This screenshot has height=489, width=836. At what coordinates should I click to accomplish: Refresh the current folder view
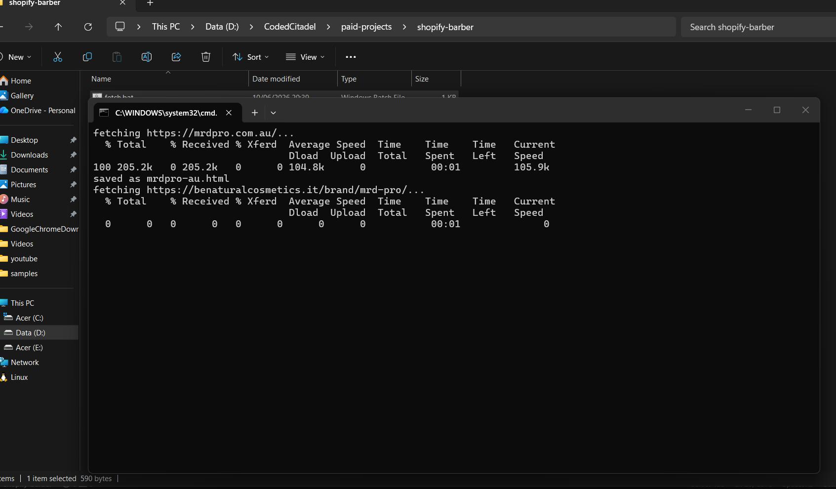(88, 27)
